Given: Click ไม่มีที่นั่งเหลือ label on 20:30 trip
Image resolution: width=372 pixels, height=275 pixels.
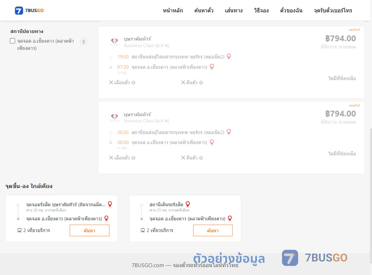Looking at the screenshot, I should coord(342,154).
